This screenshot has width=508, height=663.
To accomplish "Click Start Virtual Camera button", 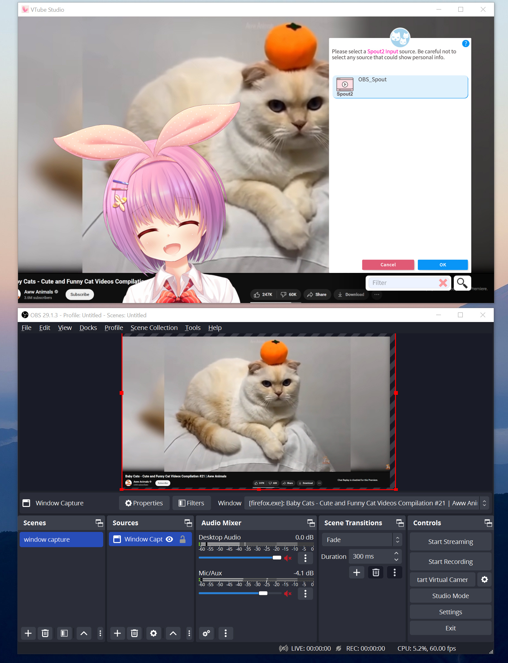I will point(442,579).
